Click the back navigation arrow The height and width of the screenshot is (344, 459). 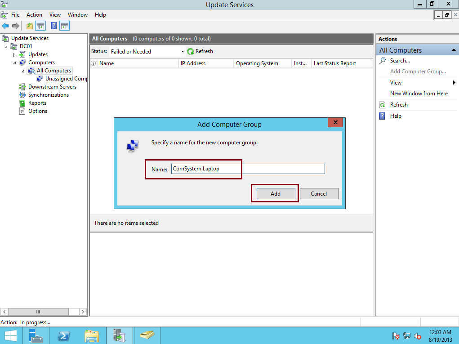[5, 26]
